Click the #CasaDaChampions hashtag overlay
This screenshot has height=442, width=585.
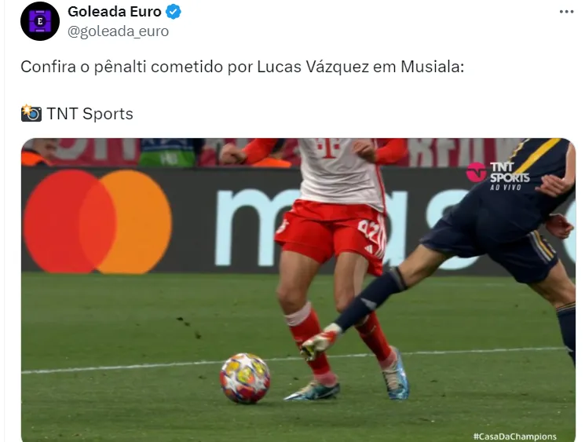(x=515, y=436)
